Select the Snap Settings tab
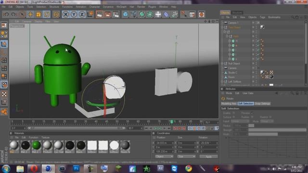Screen dimensions: 308x173 pos(262,104)
